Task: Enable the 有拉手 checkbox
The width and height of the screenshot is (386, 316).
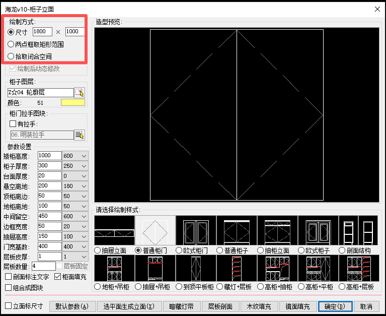Action: [14, 124]
